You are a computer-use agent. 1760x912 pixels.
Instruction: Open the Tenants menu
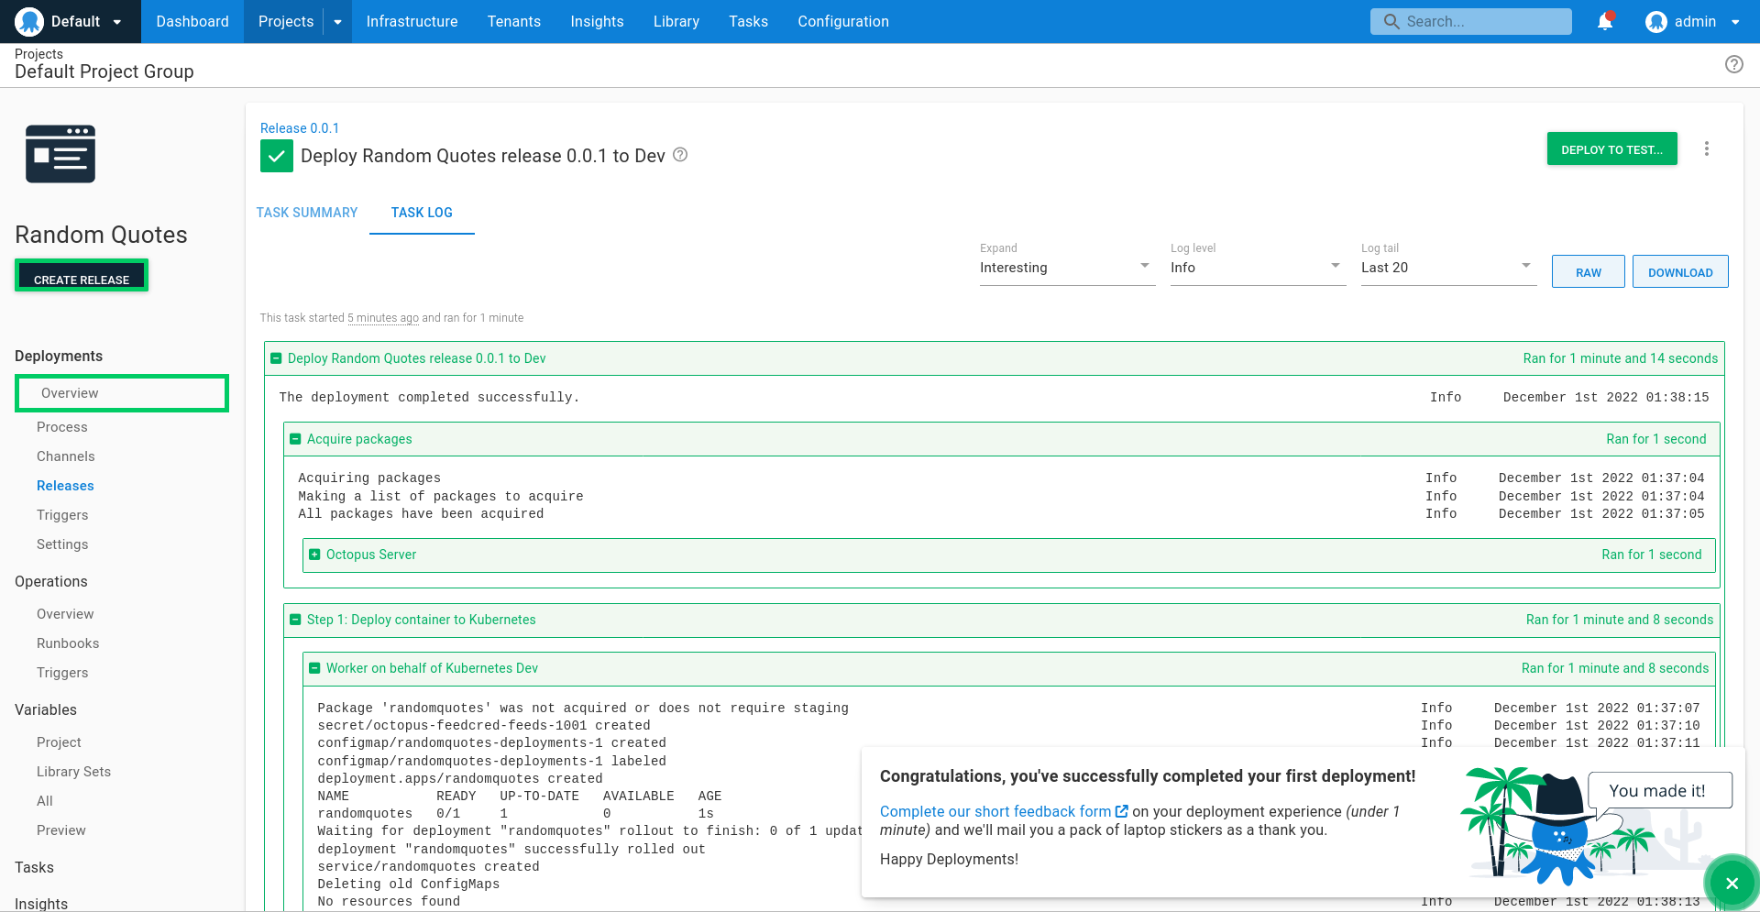pyautogui.click(x=513, y=21)
